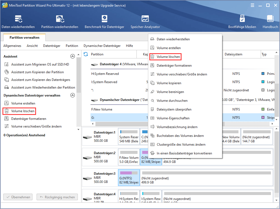Collapse Dynamischen Datenträger verwalten section
Image resolution: width=280 pixels, height=209 pixels.
[x=73, y=95]
